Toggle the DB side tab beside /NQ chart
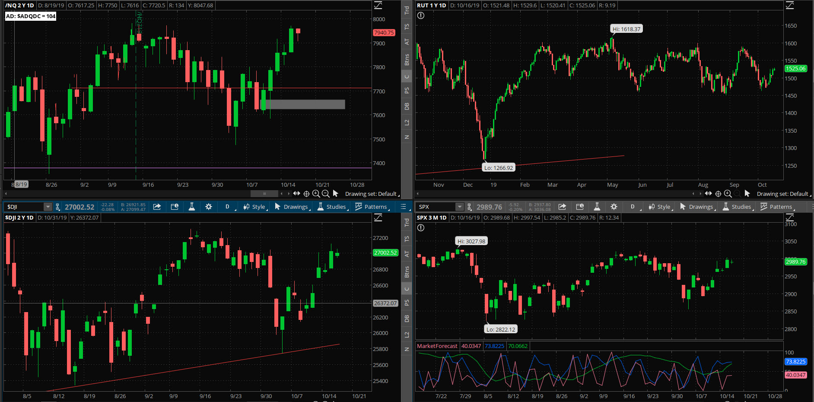The height and width of the screenshot is (402, 814). point(407,106)
